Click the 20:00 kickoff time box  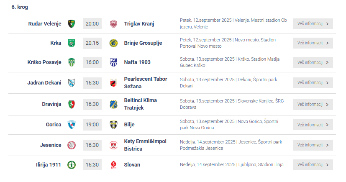point(92,23)
